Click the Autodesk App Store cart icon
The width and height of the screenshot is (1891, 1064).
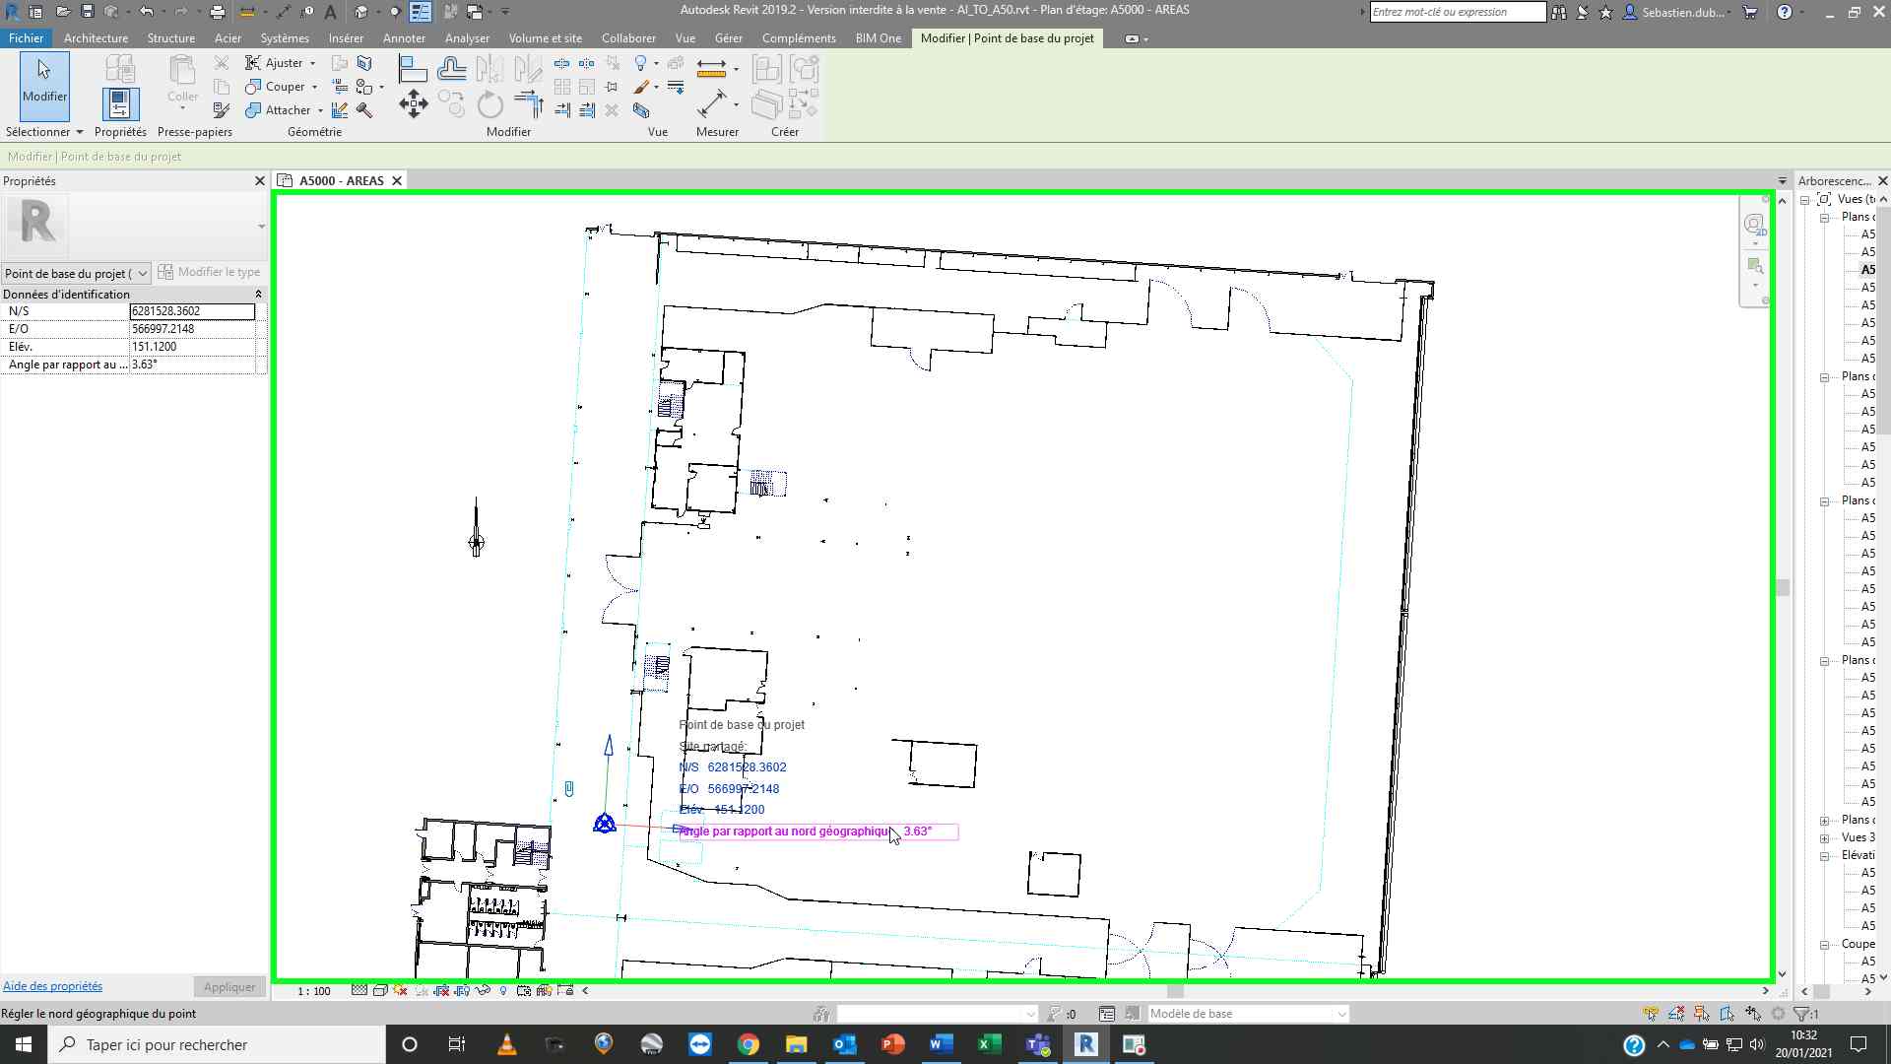pyautogui.click(x=1750, y=12)
